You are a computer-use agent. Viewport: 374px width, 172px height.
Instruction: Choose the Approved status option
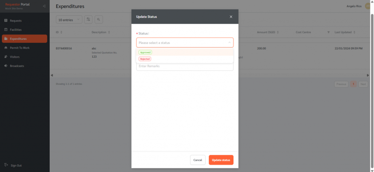145,52
